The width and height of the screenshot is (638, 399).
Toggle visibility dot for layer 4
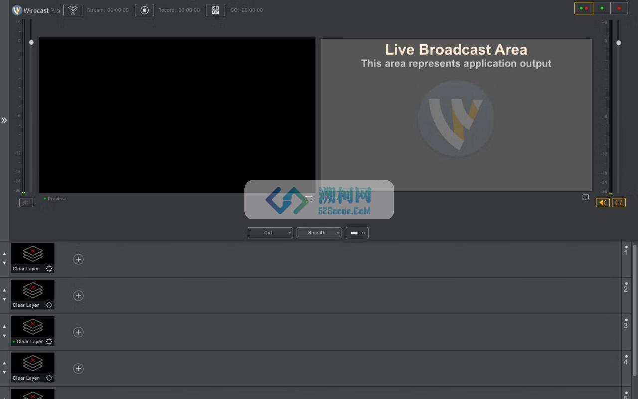(x=626, y=356)
